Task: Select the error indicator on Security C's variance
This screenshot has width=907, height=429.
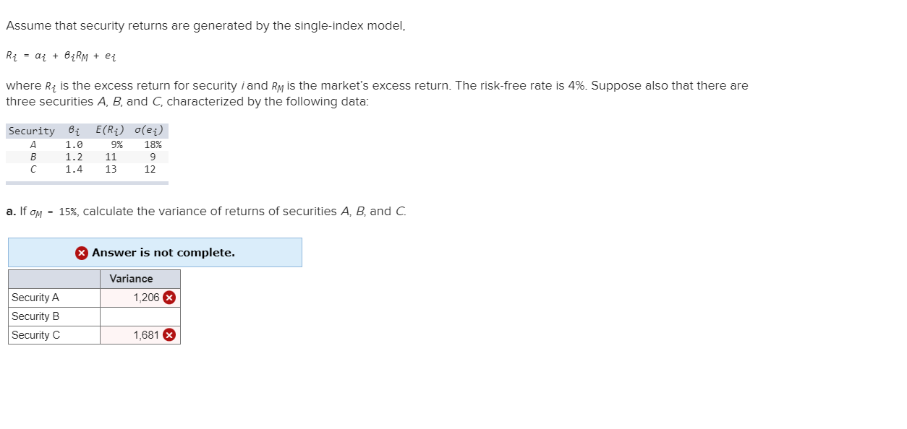Action: 169,334
